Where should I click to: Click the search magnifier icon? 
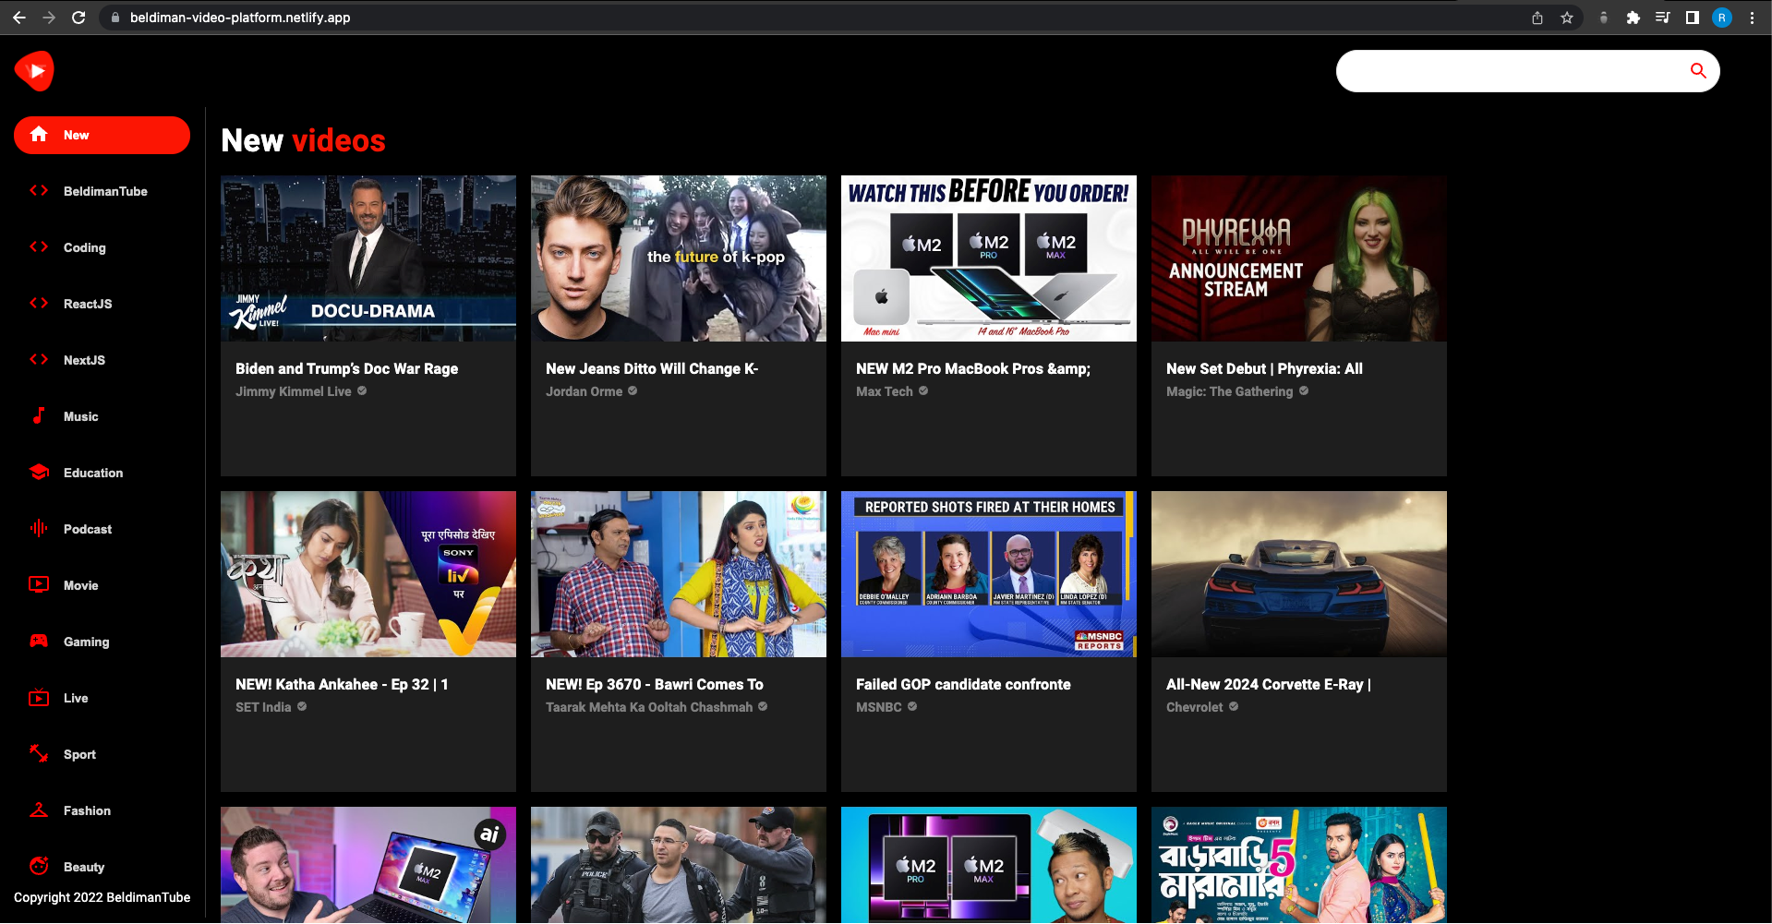(x=1697, y=71)
